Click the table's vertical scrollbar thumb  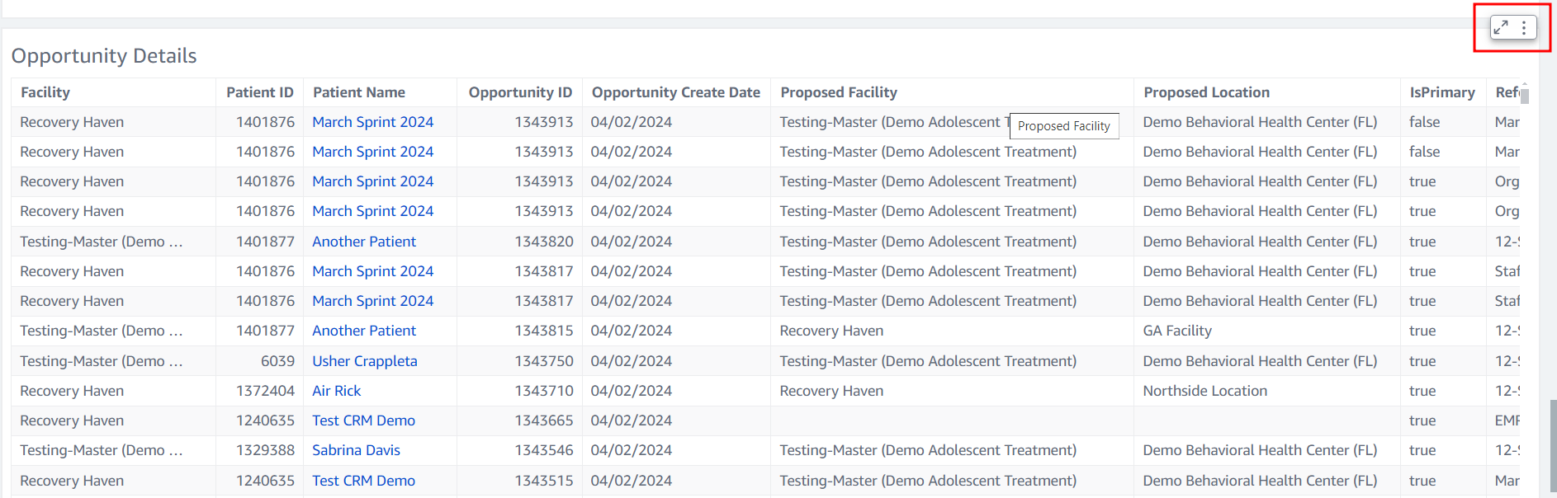point(1525,96)
